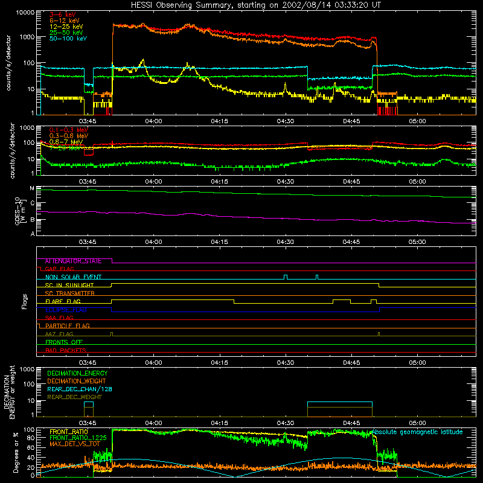Image resolution: width=483 pixels, height=483 pixels.
Task: Click the BAD_PACKETS flag label
Action: pyautogui.click(x=66, y=350)
